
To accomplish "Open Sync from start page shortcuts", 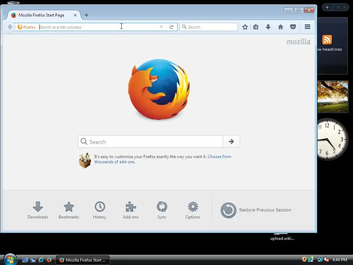I will [x=162, y=210].
